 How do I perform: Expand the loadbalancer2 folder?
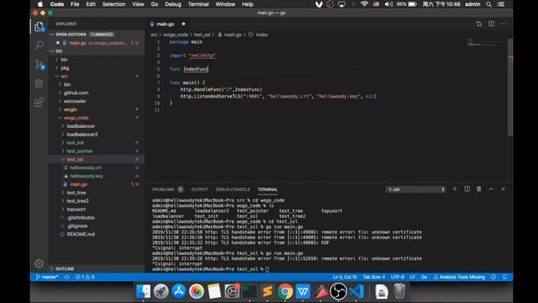96,135
